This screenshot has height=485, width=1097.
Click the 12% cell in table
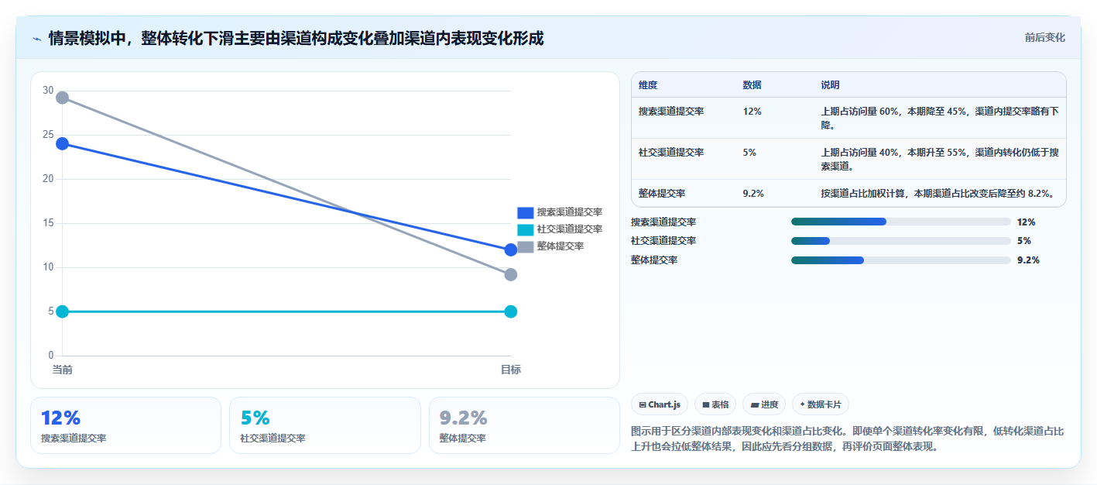(x=752, y=112)
